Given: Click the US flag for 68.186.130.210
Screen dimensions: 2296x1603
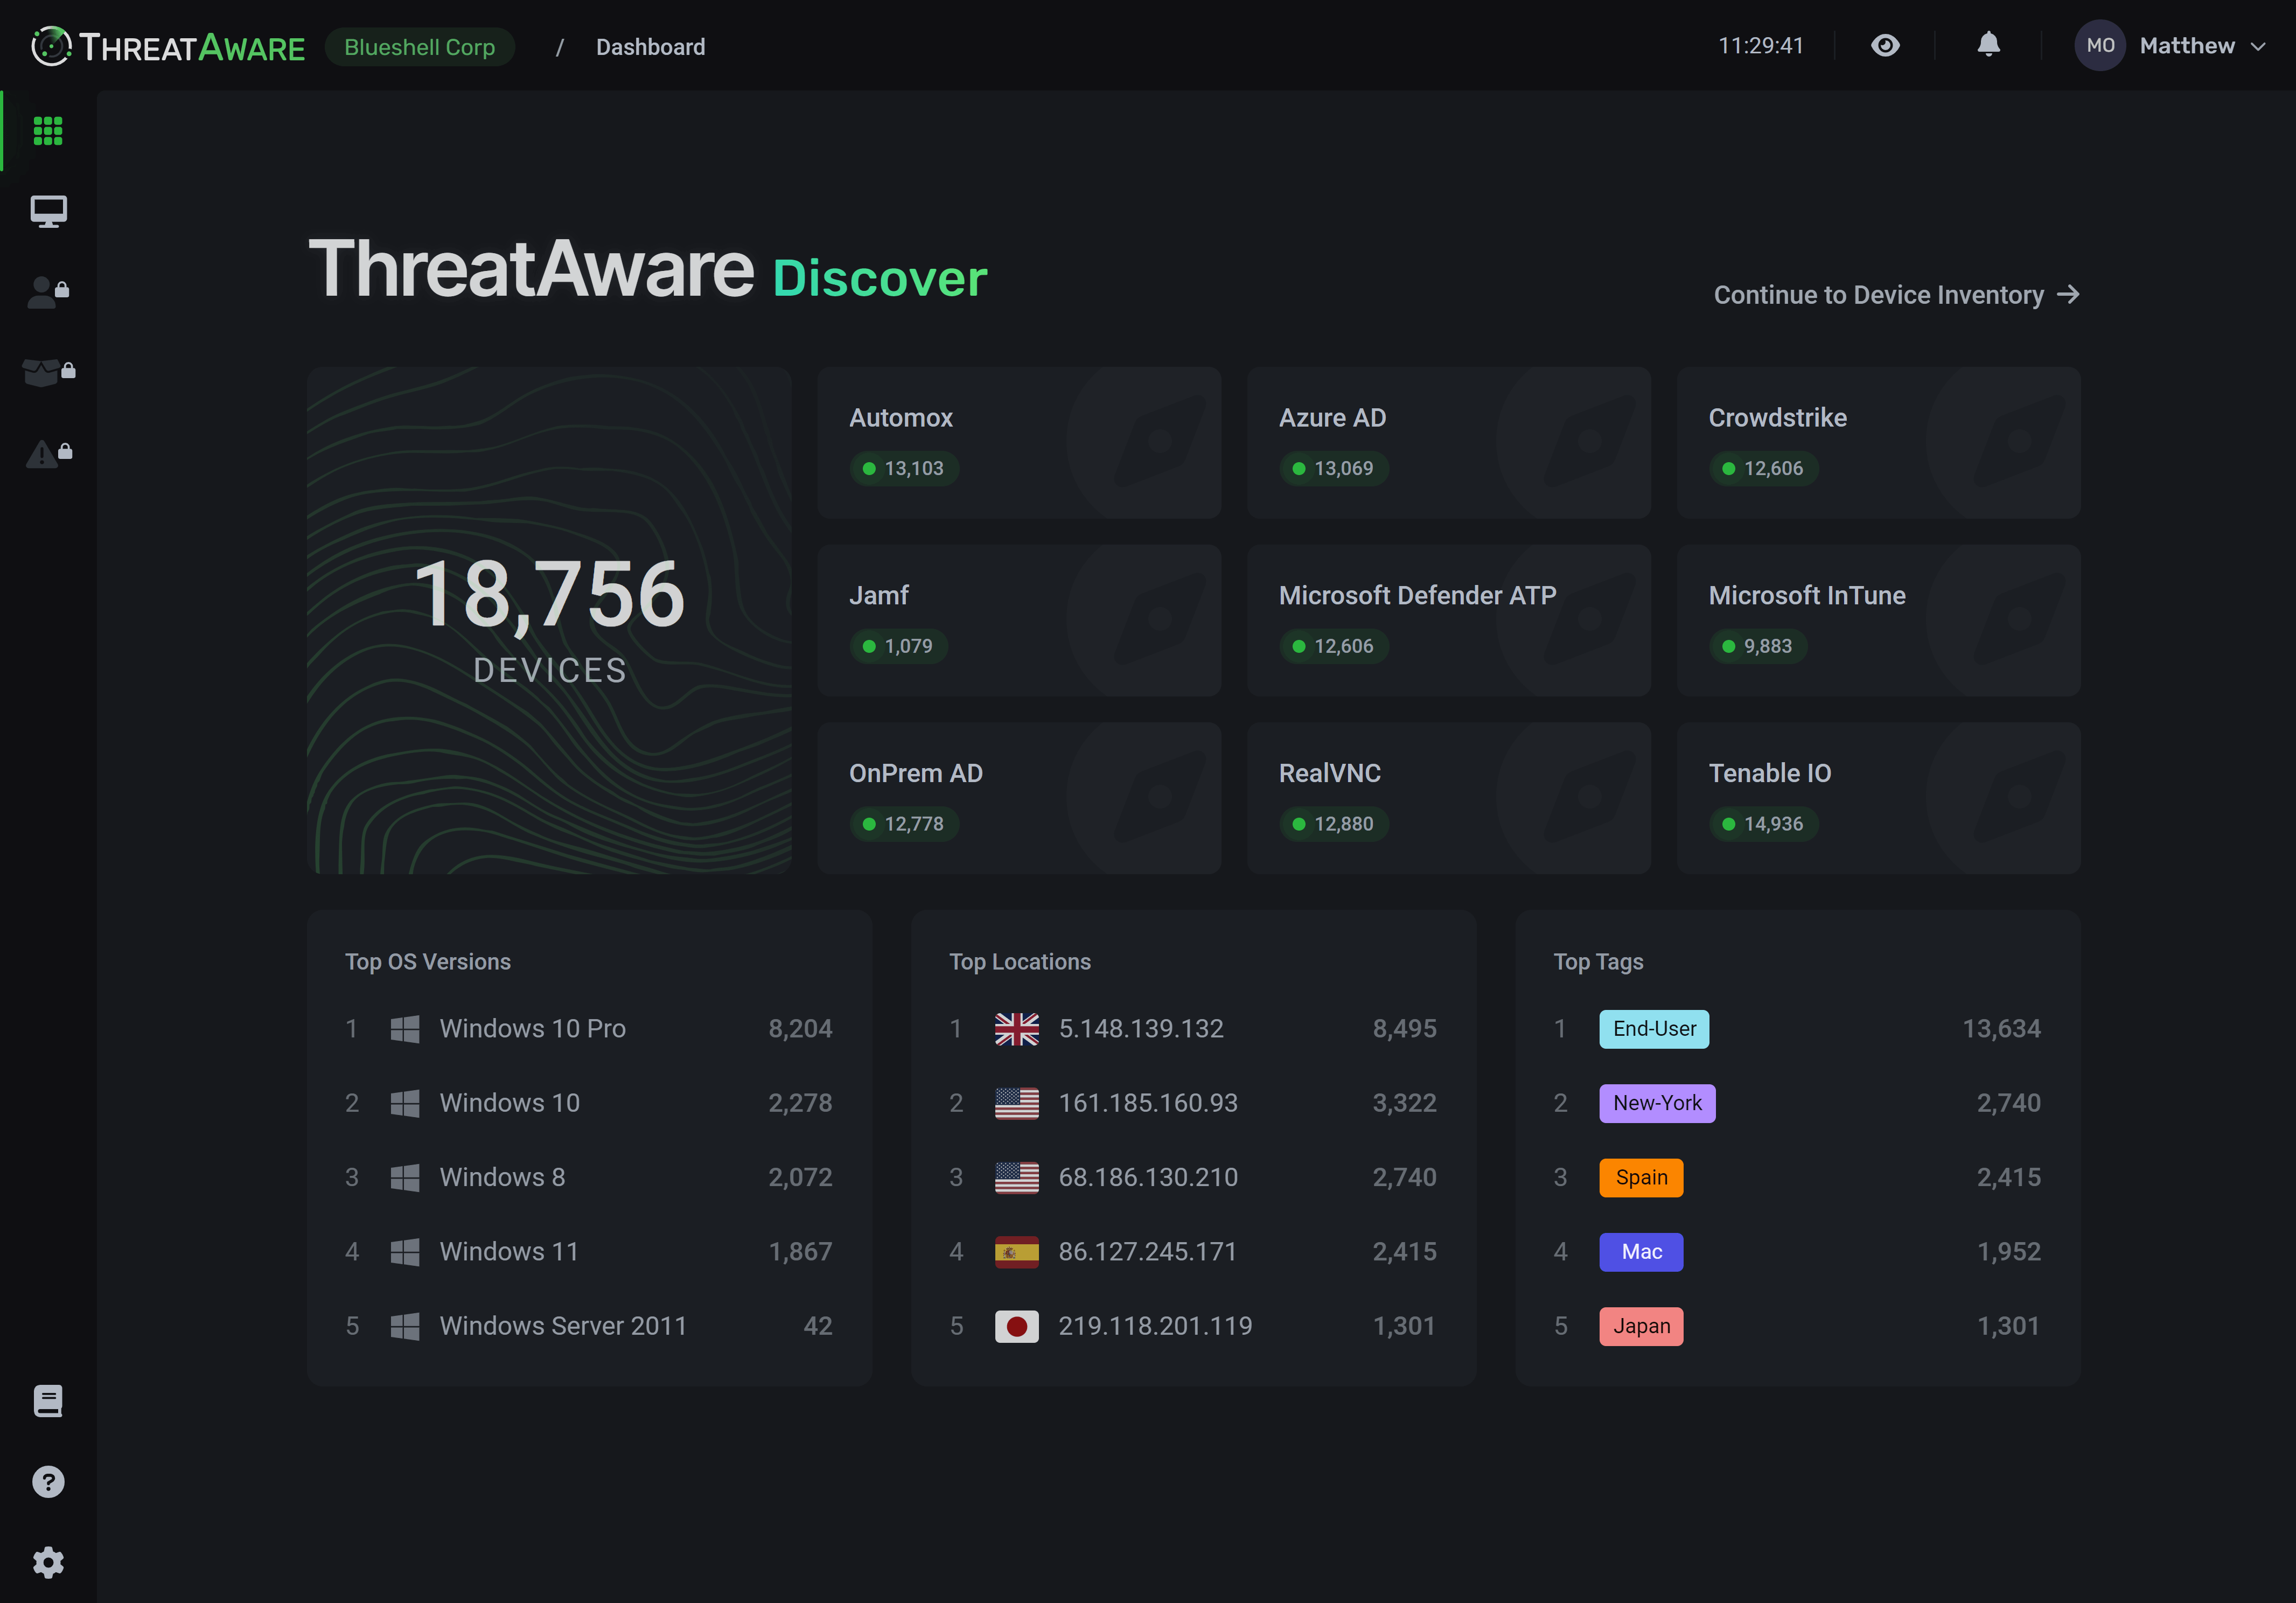Looking at the screenshot, I should 1016,1177.
